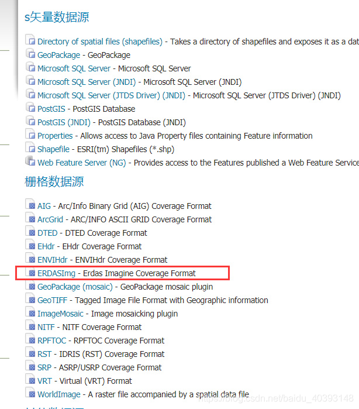Choose the DTED coverage link

click(47, 233)
